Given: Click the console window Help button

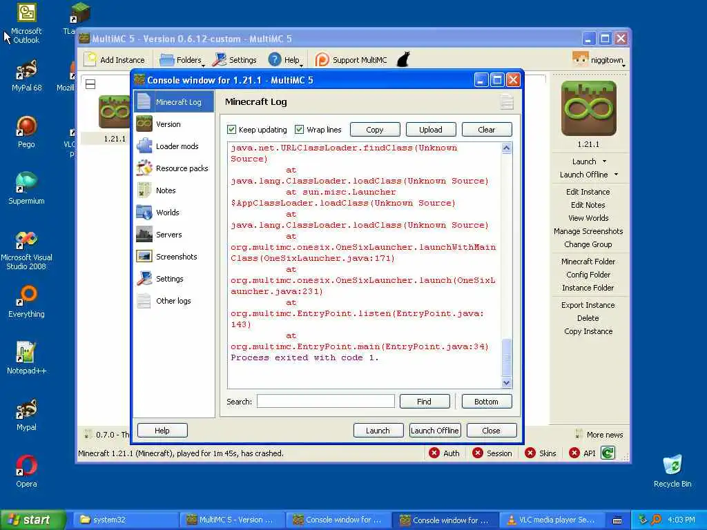Looking at the screenshot, I should 162,431.
